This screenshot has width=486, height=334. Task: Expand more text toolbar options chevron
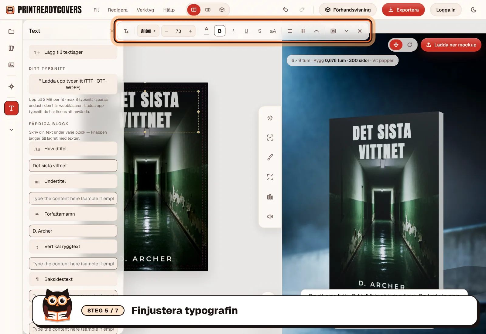pos(346,31)
